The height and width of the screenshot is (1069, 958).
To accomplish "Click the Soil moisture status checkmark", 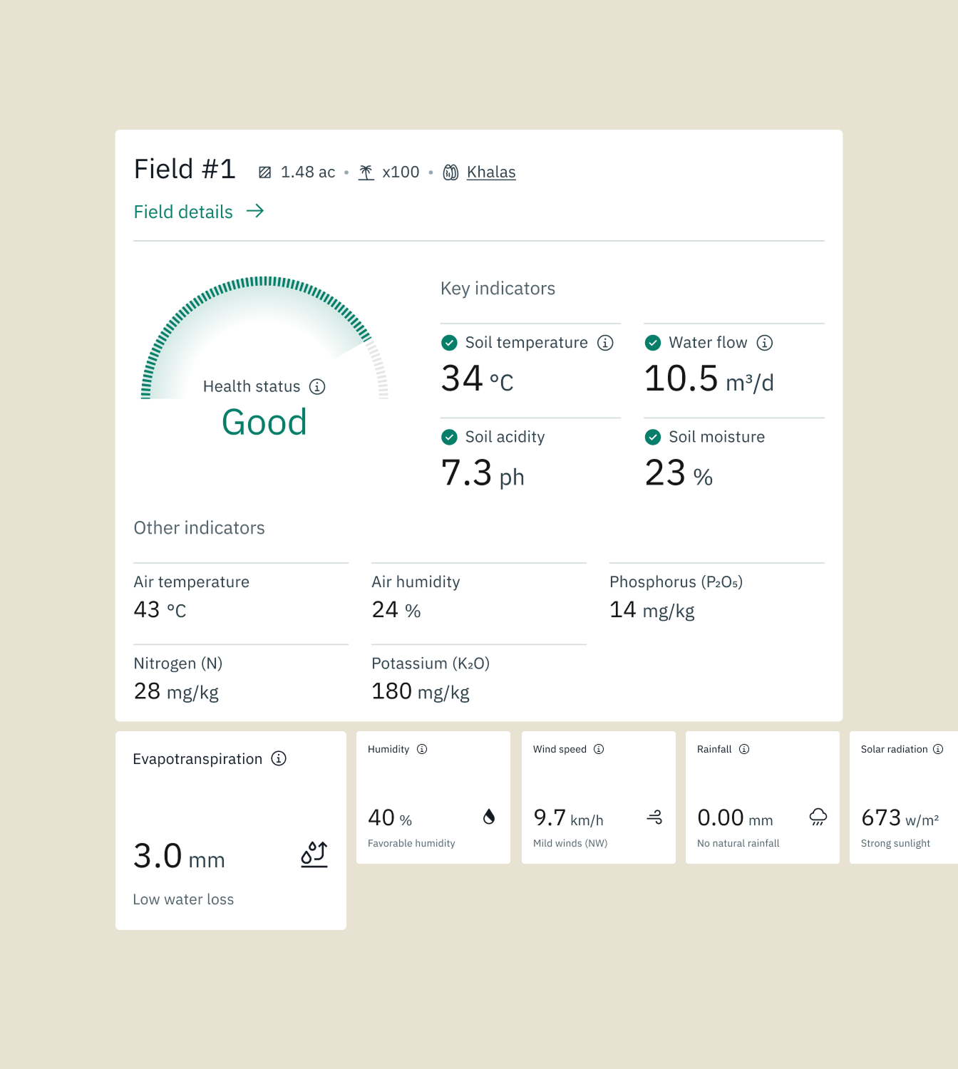I will [x=652, y=437].
